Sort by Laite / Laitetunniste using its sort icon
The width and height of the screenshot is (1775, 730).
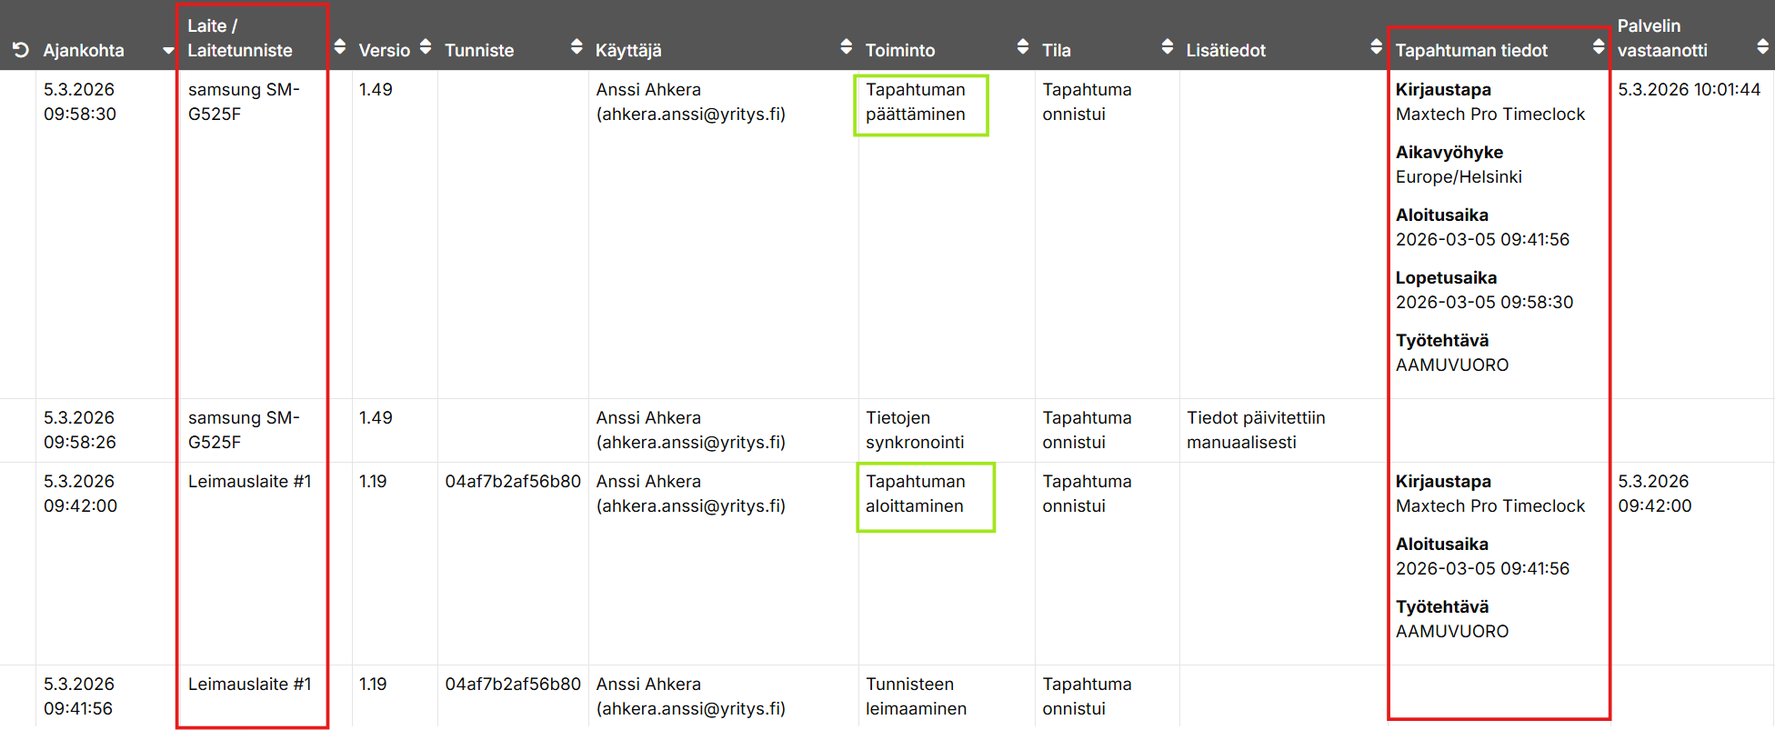click(340, 46)
